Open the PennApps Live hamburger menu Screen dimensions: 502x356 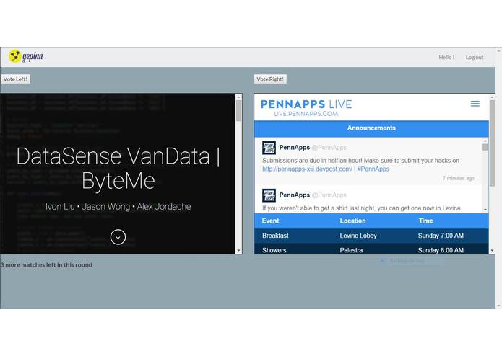[475, 104]
